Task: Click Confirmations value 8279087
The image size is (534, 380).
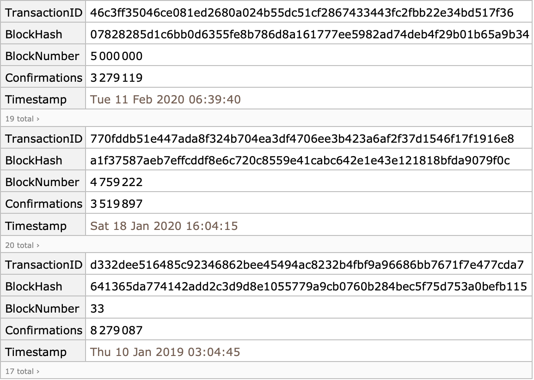Action: pyautogui.click(x=117, y=330)
